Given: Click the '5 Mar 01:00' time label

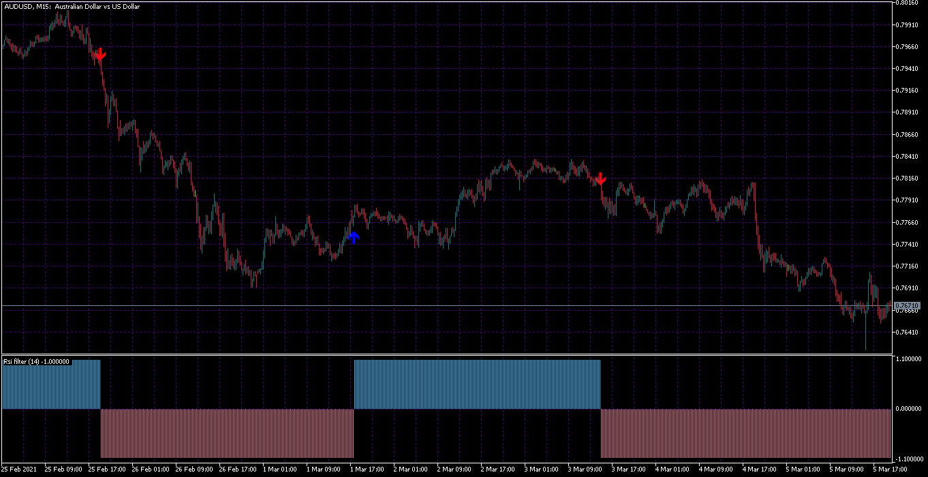Looking at the screenshot, I should coord(805,470).
